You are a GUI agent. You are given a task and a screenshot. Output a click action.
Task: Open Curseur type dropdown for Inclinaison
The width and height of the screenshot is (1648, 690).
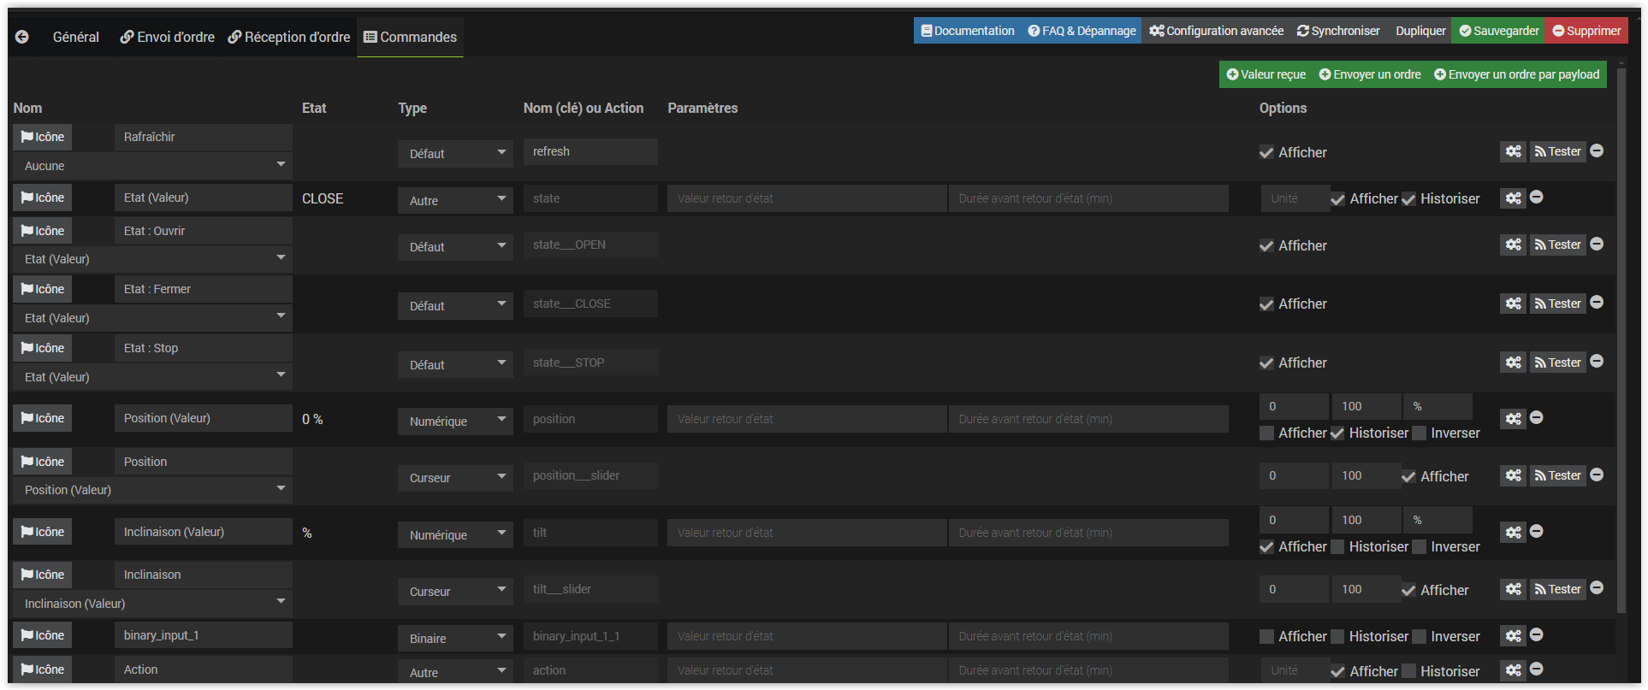point(454,592)
